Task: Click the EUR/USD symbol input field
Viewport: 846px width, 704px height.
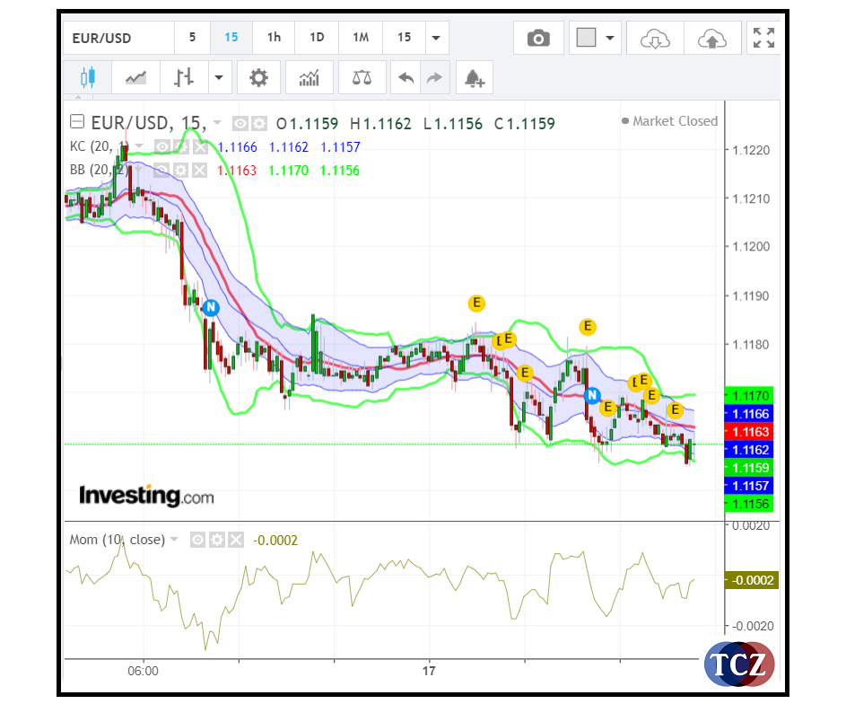Action: [118, 38]
